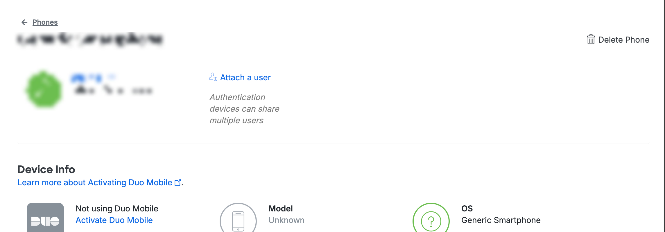The height and width of the screenshot is (232, 665).
Task: Click the Unknown model value text
Action: (286, 220)
